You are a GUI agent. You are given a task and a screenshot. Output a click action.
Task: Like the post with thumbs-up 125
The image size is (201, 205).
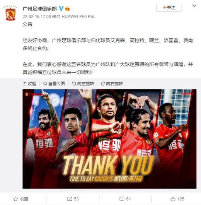click(177, 199)
